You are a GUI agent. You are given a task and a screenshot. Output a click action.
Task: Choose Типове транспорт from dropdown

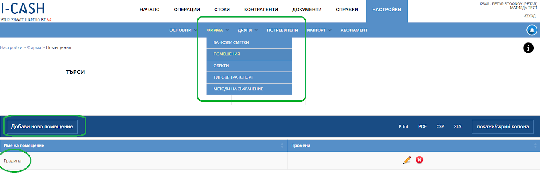coord(249,77)
